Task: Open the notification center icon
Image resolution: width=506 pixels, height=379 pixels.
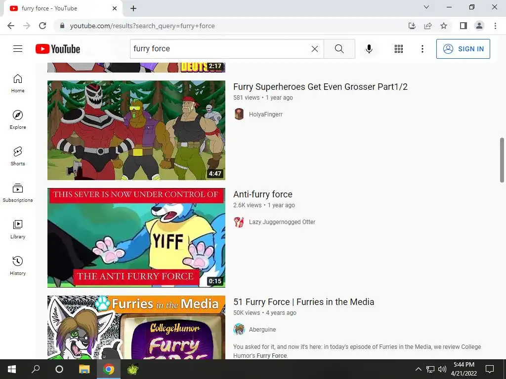Action: [x=490, y=369]
